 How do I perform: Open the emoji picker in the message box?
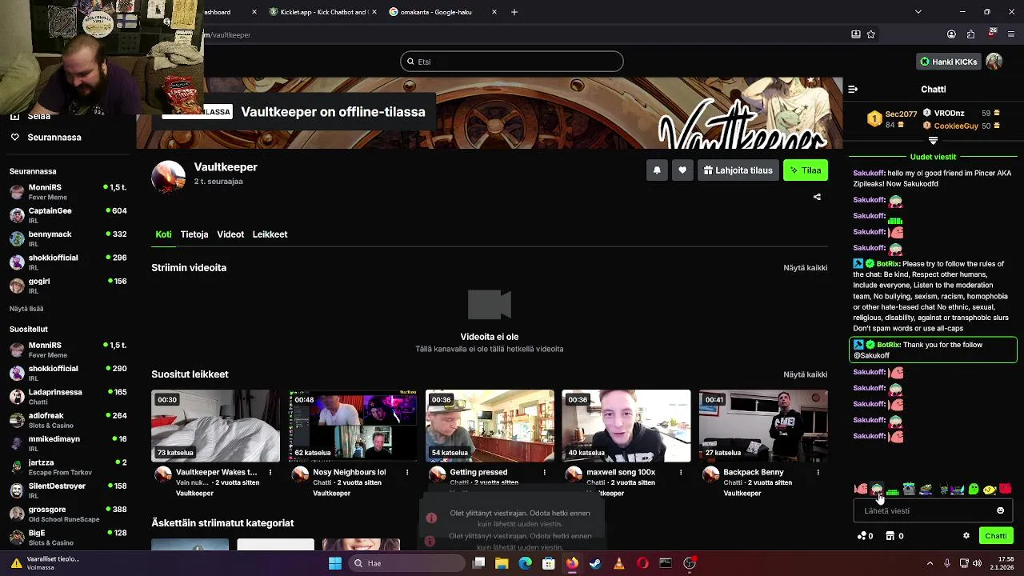coord(1000,511)
